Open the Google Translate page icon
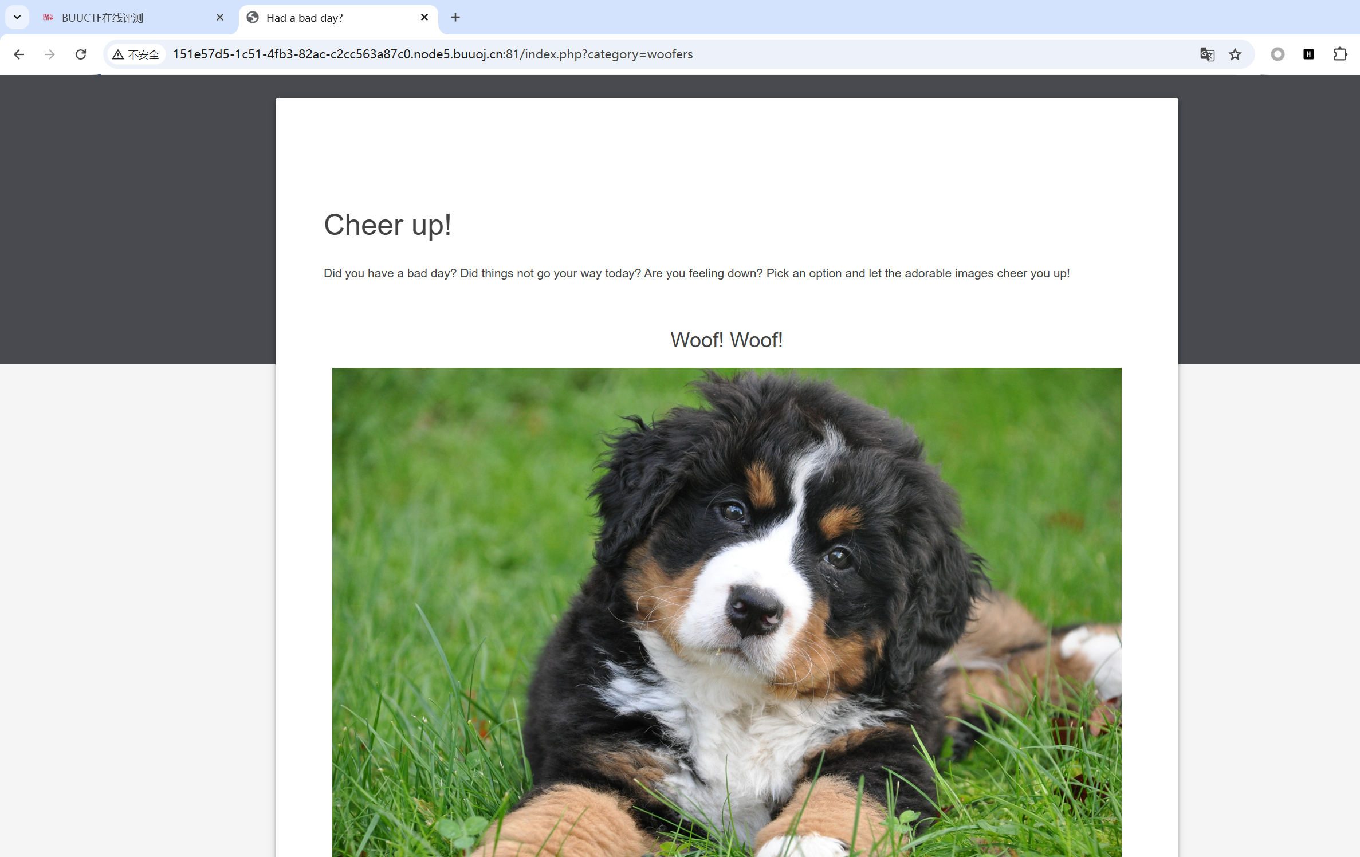Image resolution: width=1360 pixels, height=857 pixels. coord(1207,54)
